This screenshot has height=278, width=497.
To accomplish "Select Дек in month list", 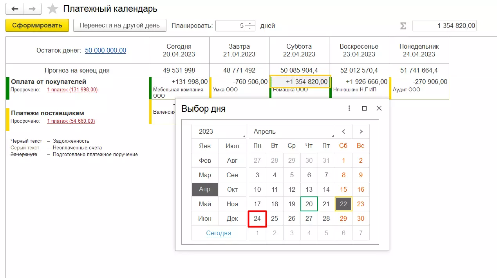I will [x=232, y=218].
